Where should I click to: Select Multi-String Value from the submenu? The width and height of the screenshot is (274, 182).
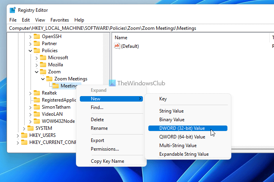188,146
